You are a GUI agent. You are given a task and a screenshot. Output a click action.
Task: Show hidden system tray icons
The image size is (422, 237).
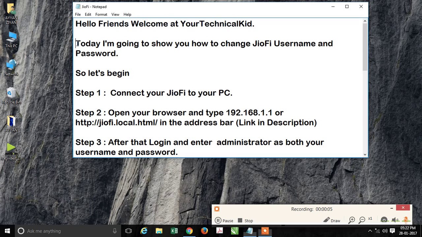(x=370, y=231)
